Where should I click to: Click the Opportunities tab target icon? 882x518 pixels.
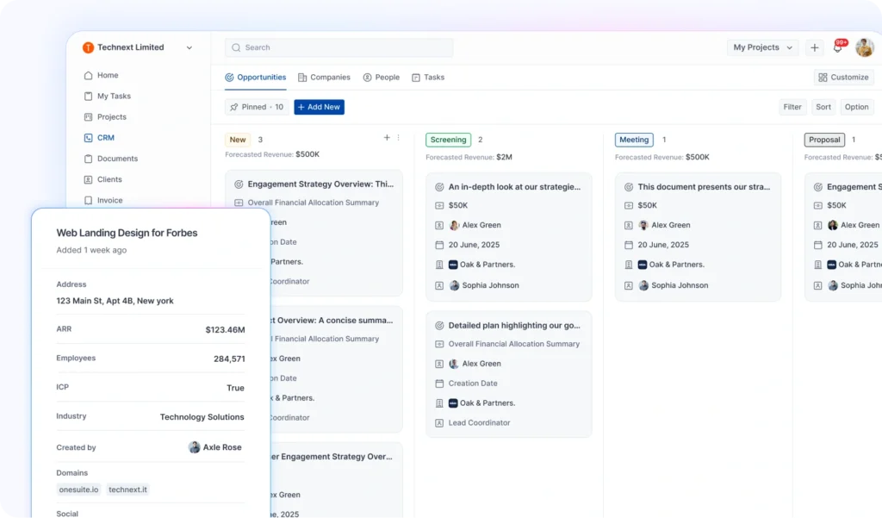(x=229, y=78)
